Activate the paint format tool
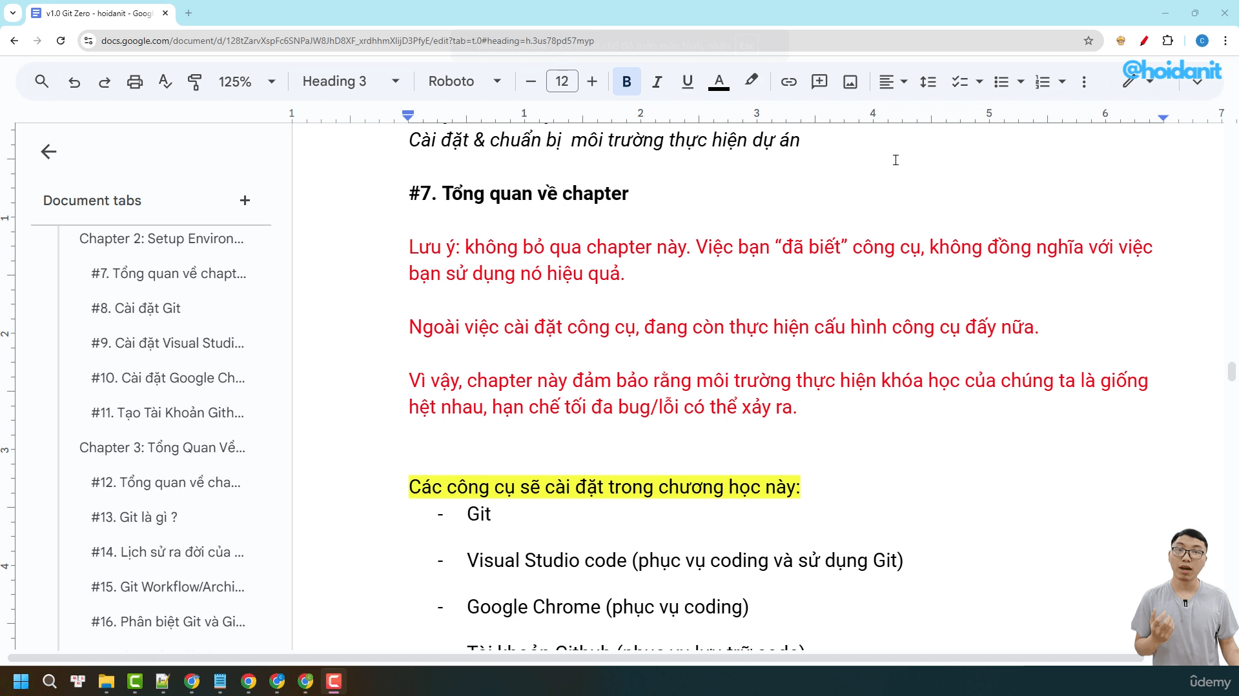1239x696 pixels. 194,82
